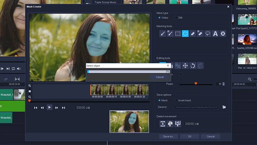The height and width of the screenshot is (145, 257).
Task: Click the Detect object progress bar
Action: [x=128, y=72]
